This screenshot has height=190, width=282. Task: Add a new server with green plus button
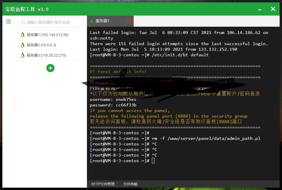pos(50,68)
